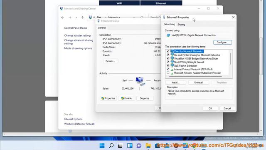Select File and Printer Sharing for Microsoft Networks row
Viewport: 266px width, 150px height.
[197, 55]
